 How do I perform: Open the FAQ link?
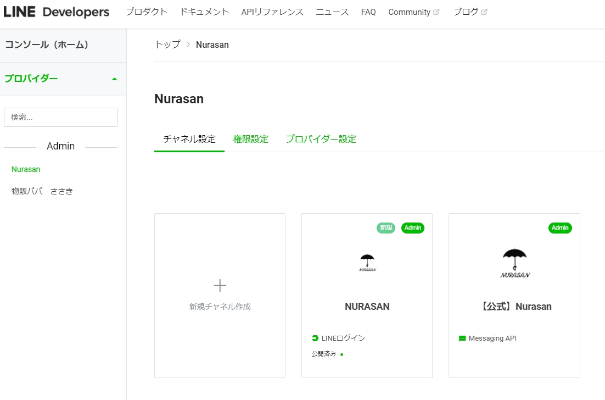tap(368, 12)
